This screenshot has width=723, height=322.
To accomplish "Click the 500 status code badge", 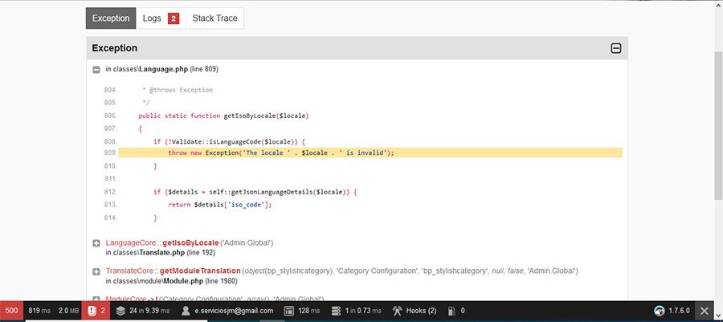I will [12, 311].
